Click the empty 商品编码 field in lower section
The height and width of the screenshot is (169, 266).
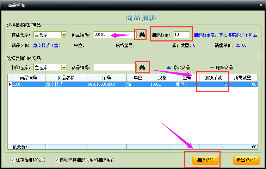pyautogui.click(x=115, y=67)
